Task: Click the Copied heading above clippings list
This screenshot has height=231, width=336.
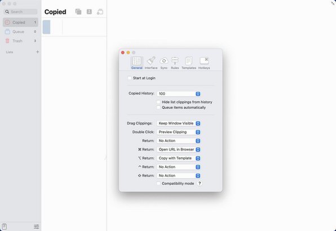Action: (x=55, y=12)
